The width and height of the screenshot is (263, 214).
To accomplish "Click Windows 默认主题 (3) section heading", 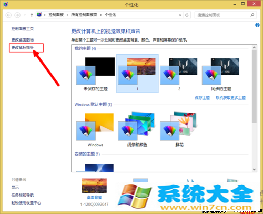I will click(x=93, y=105).
